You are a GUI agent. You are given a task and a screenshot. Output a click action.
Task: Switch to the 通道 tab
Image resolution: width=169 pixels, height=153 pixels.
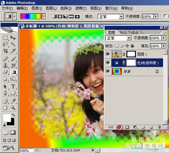135,32
